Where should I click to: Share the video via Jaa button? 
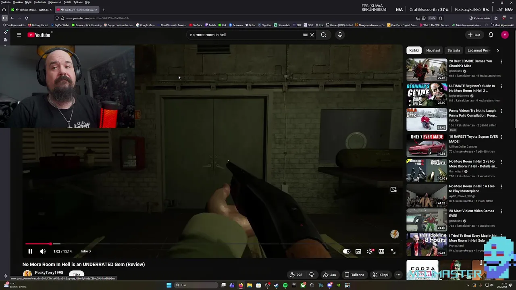[329, 275]
